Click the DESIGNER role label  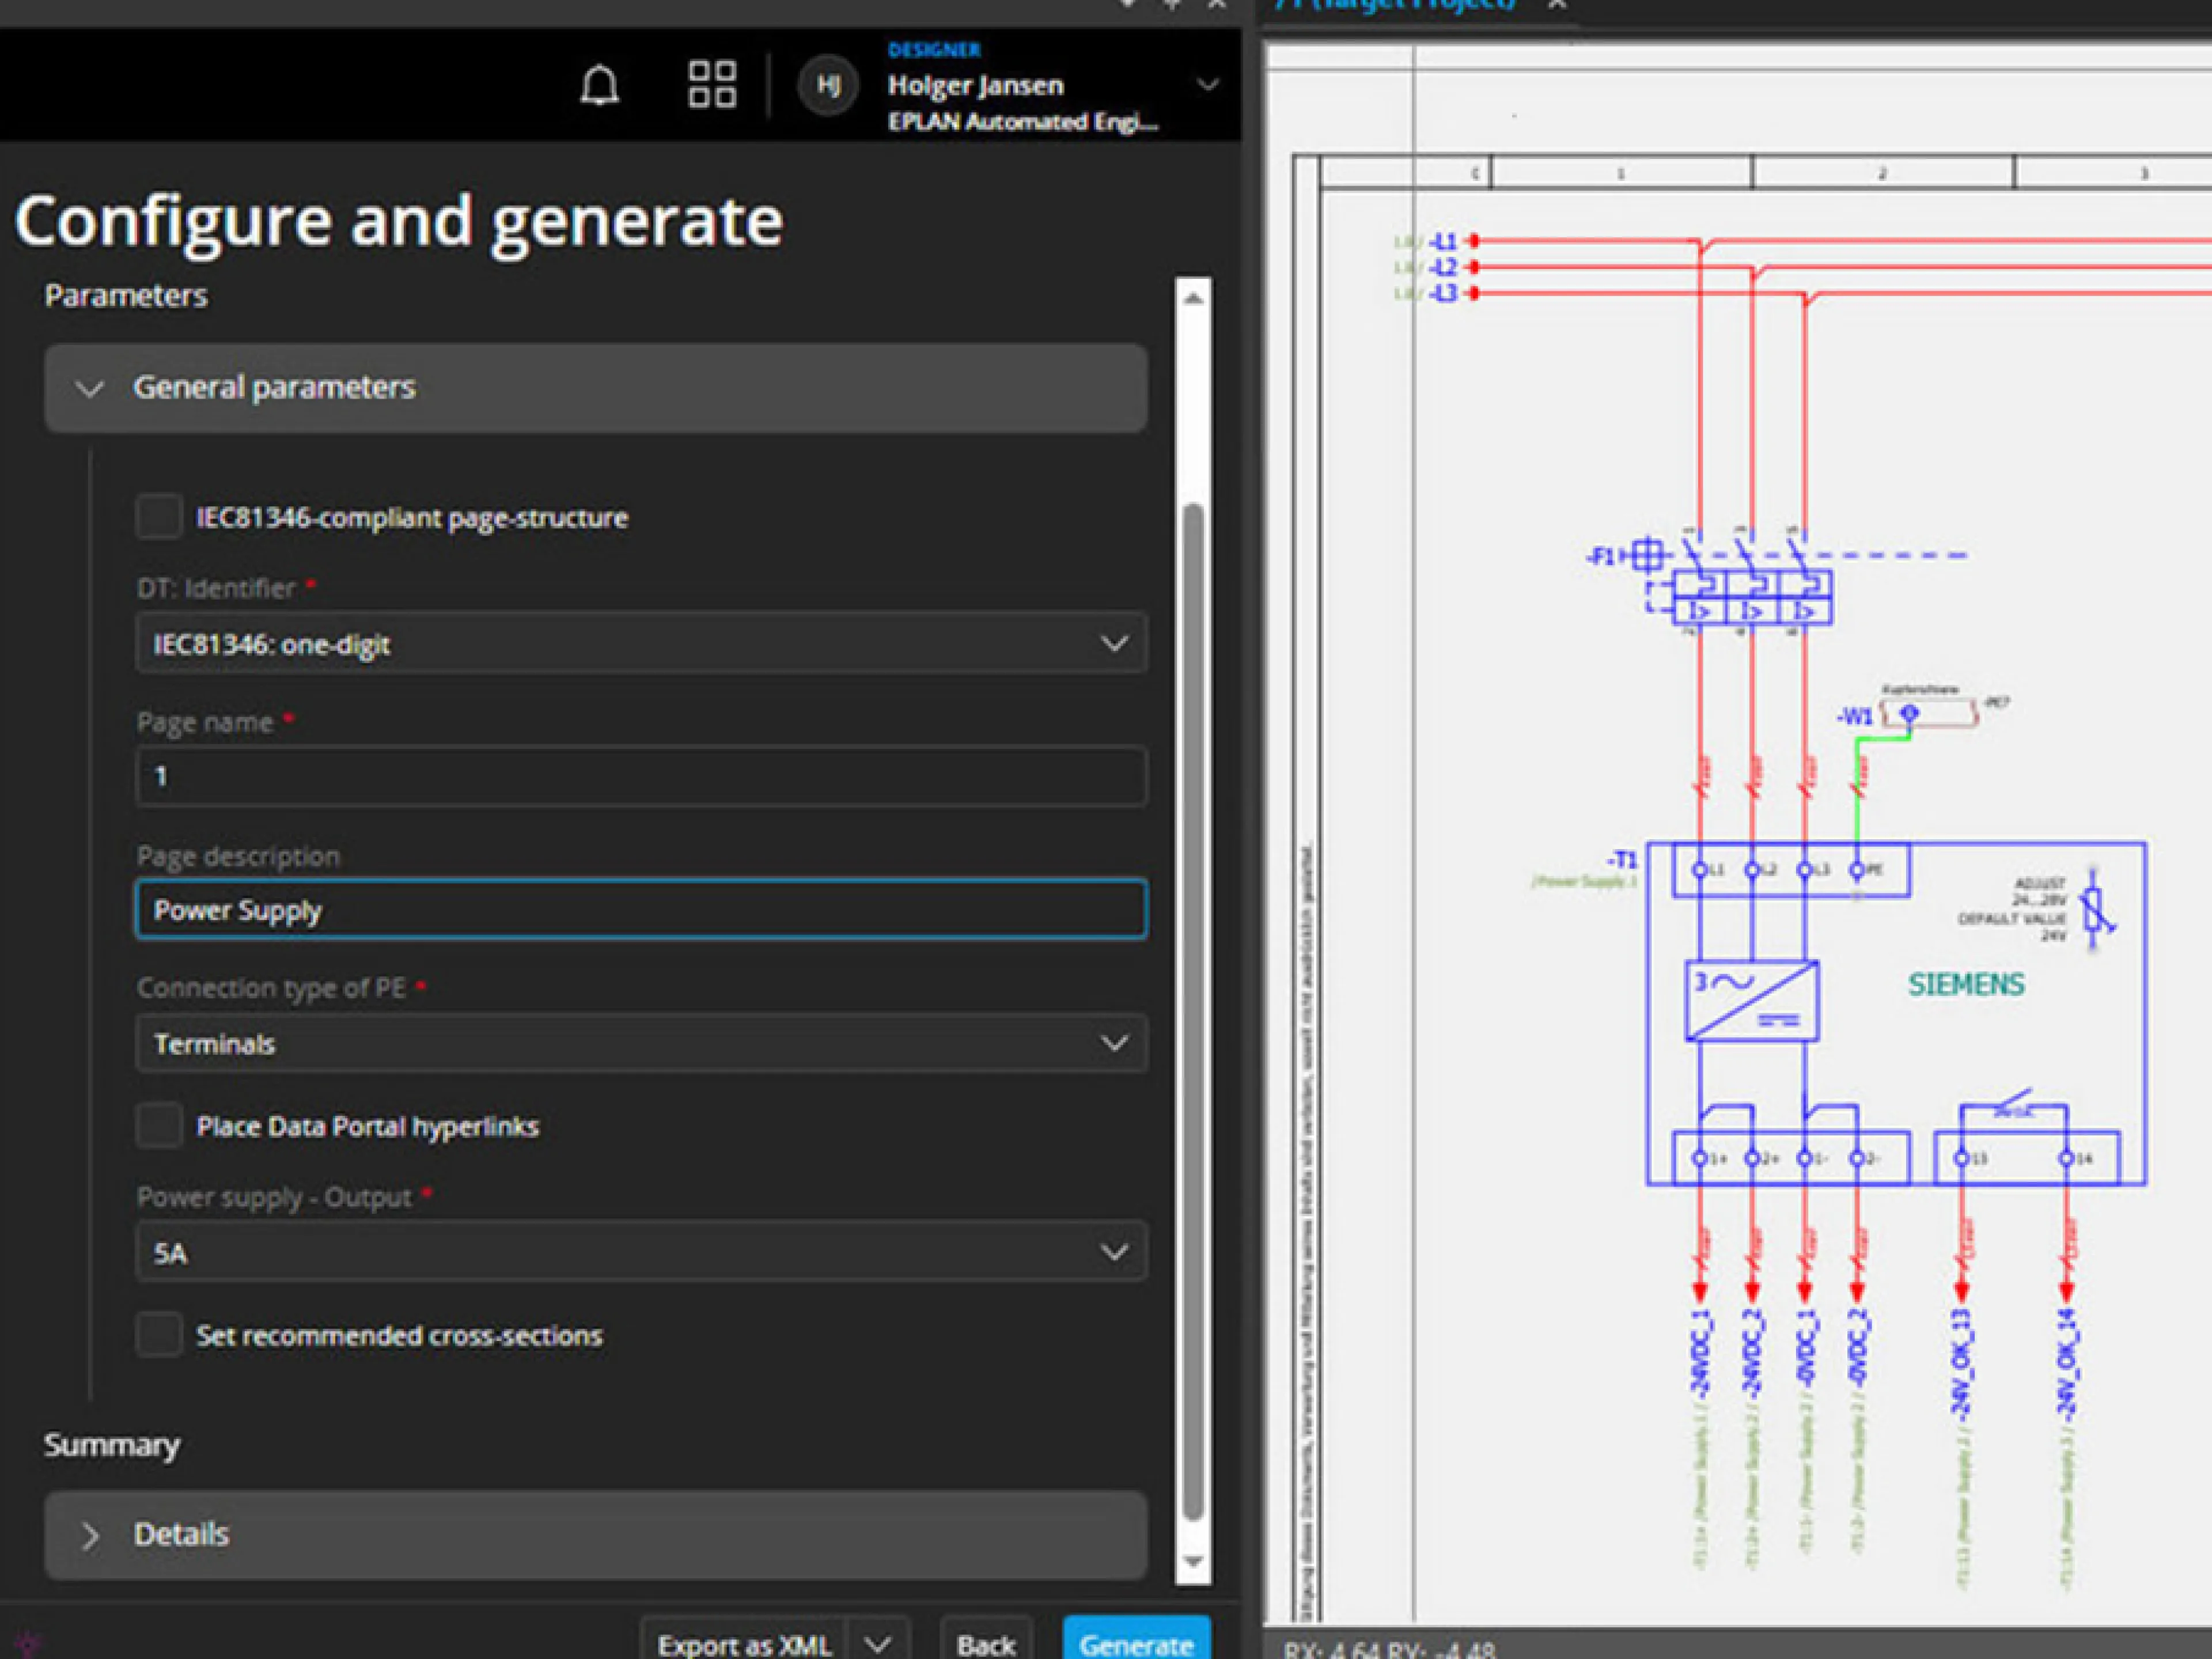coord(934,50)
